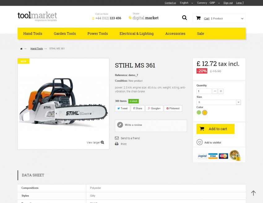Share product on Facebook
Screen dimensions: 263x203
(x=138, y=108)
